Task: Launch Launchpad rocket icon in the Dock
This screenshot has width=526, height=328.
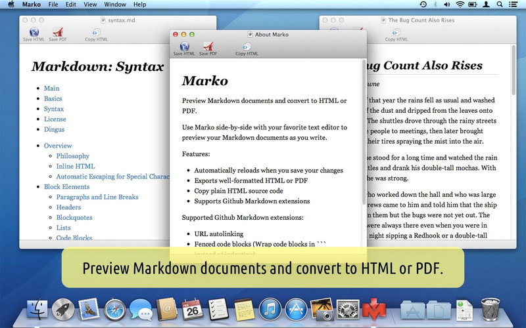Action: coord(63,309)
